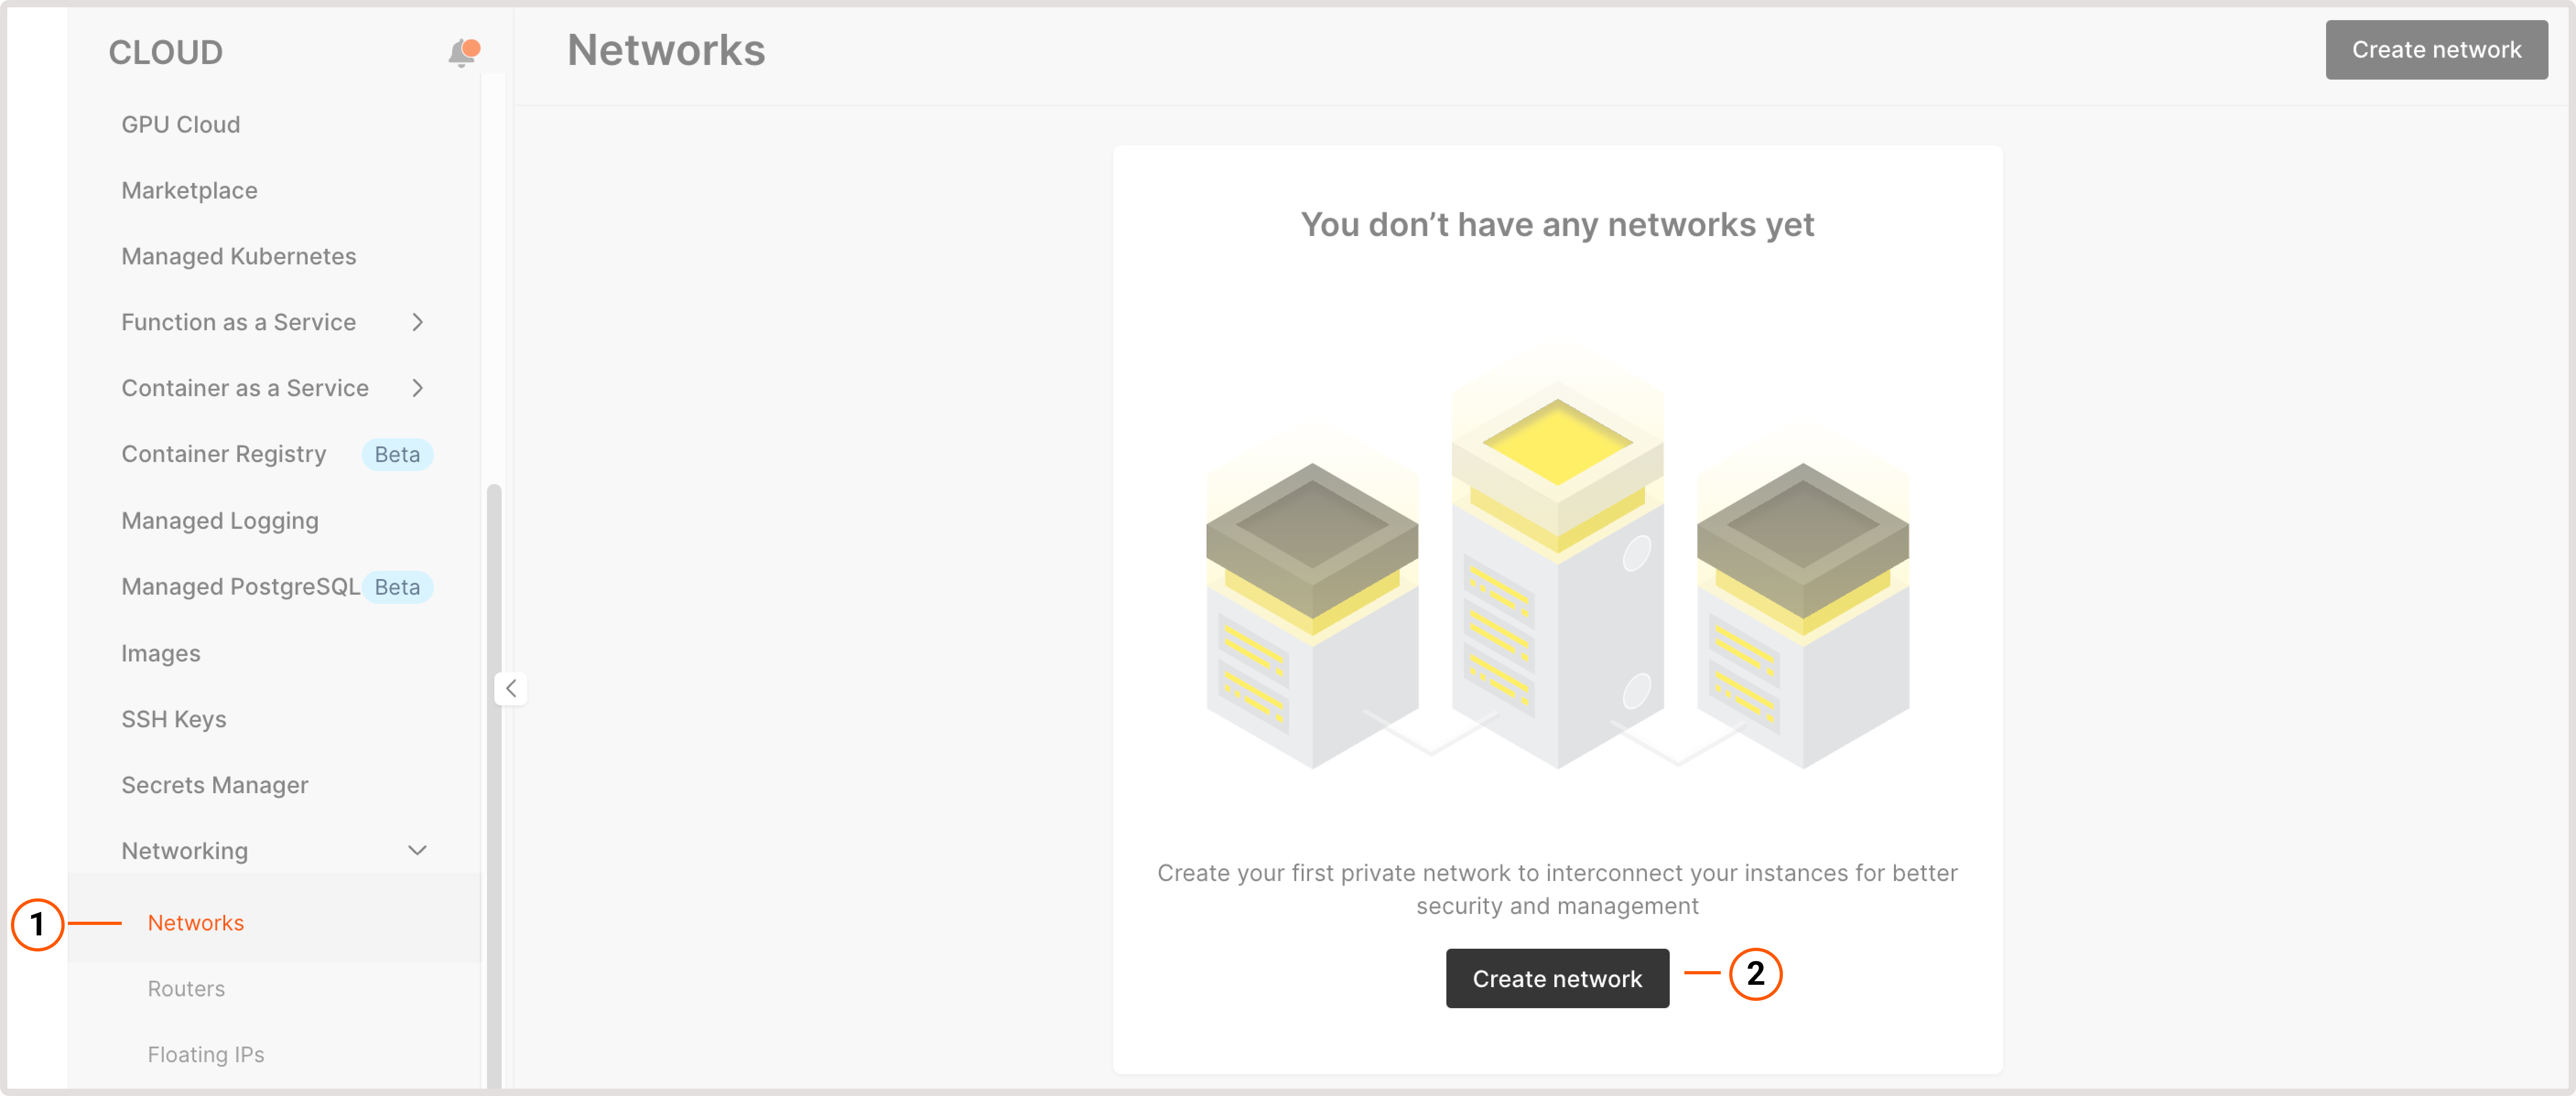Select Images in the sidebar
This screenshot has height=1096, width=2576.
click(160, 652)
